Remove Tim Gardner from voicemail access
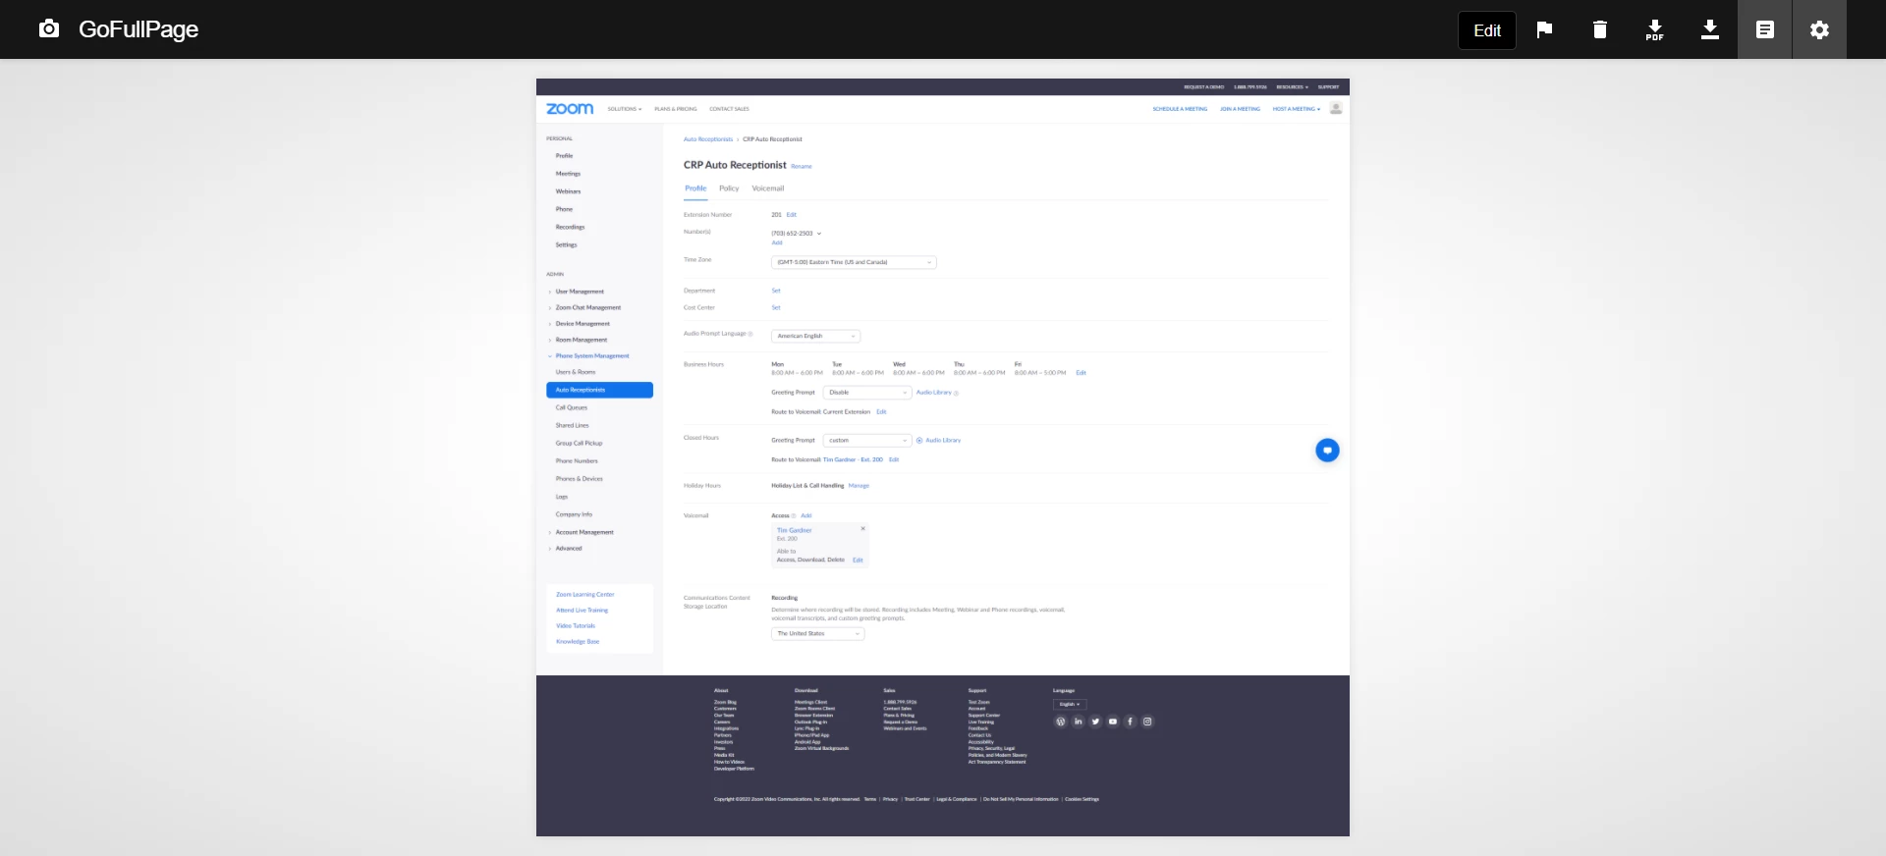Screen dimensions: 1886x856 pyautogui.click(x=863, y=529)
